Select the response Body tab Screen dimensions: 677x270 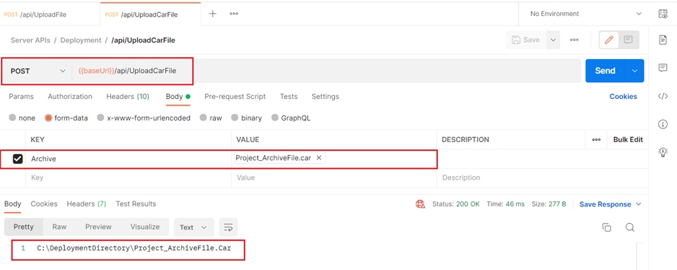pos(12,204)
